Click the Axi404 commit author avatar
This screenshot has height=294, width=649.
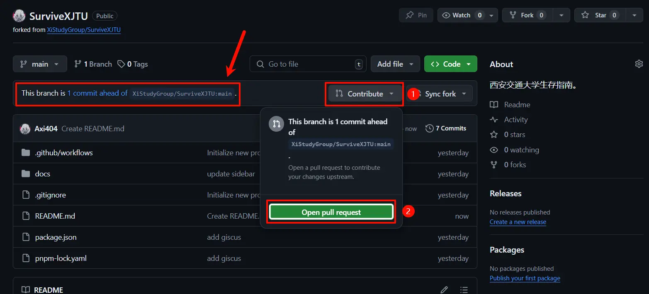(x=25, y=129)
